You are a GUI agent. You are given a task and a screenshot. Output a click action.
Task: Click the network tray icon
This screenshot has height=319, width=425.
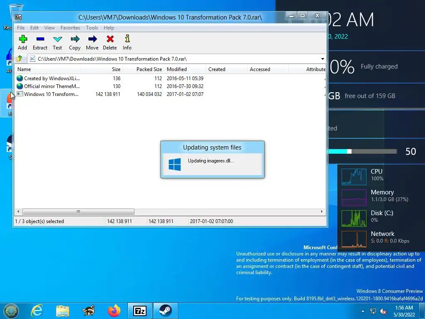[x=373, y=311]
